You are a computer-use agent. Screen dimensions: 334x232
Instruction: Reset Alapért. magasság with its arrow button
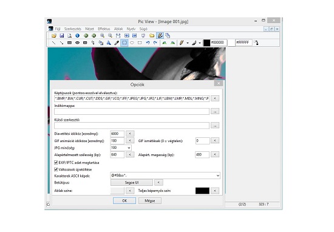(x=215, y=154)
